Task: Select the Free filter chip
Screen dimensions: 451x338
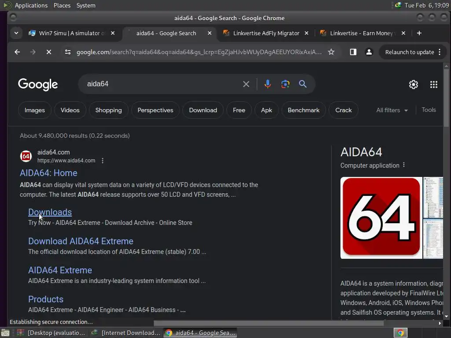Action: (x=239, y=110)
